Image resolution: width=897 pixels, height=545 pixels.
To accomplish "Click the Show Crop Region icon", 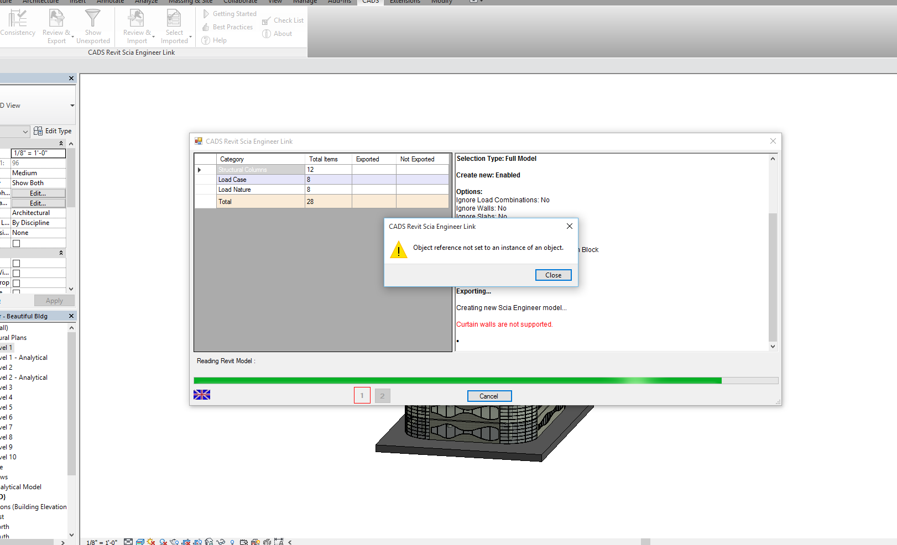I will [x=197, y=542].
